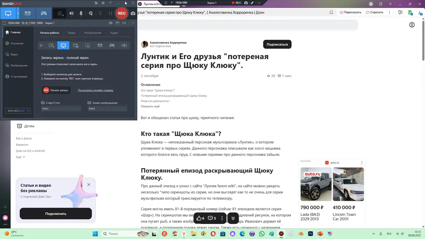425x239 pixels.
Task: Click Старт/Стоп hotkey field
Action: click(x=61, y=109)
